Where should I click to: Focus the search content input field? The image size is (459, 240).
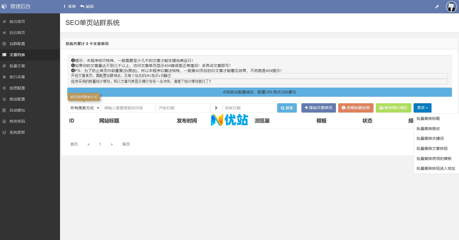click(128, 108)
